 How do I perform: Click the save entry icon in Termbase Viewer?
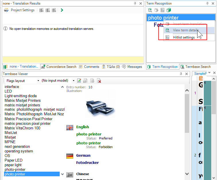[x=85, y=81]
